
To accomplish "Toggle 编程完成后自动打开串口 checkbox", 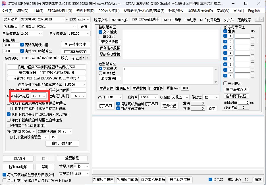I will [118, 104].
